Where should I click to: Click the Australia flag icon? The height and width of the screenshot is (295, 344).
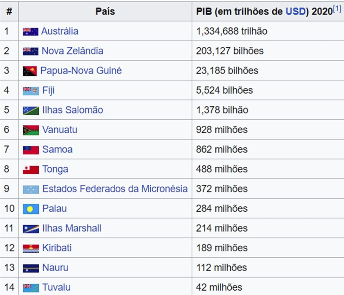(x=31, y=32)
